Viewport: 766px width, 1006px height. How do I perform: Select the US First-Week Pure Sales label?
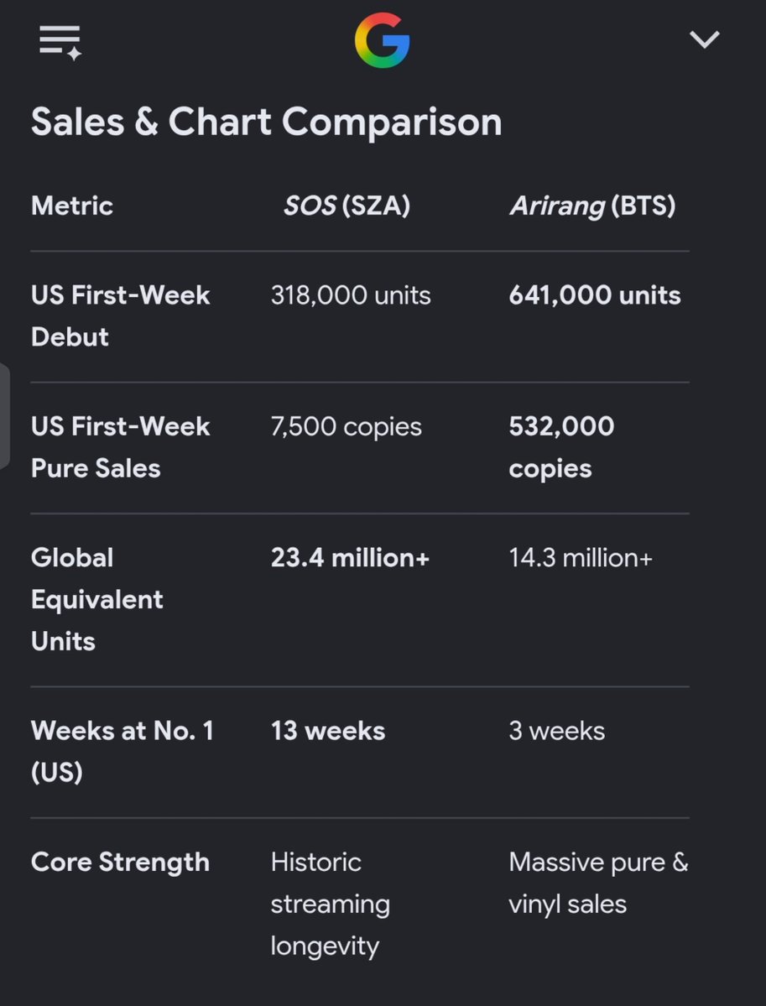click(121, 447)
